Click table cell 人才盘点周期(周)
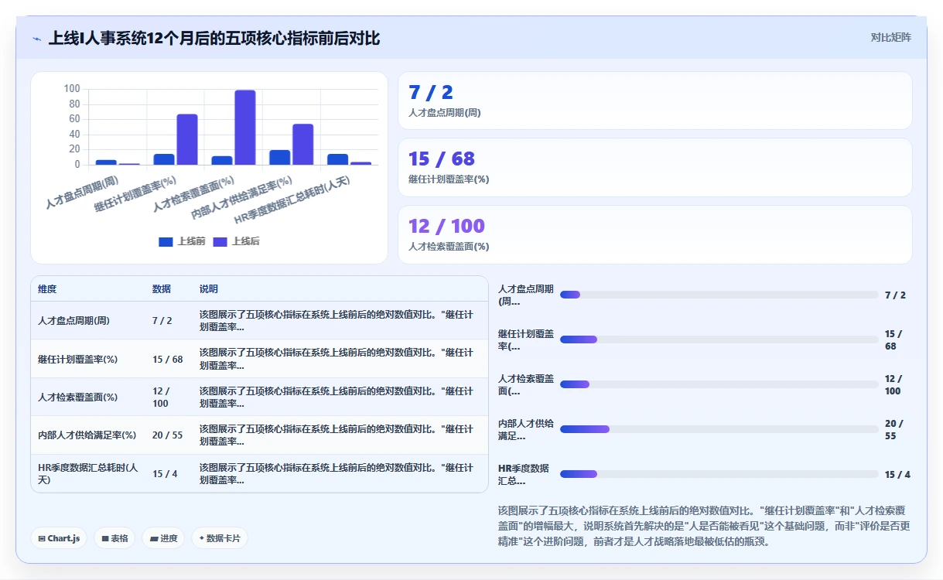Screen dimensions: 943x580 (x=73, y=320)
